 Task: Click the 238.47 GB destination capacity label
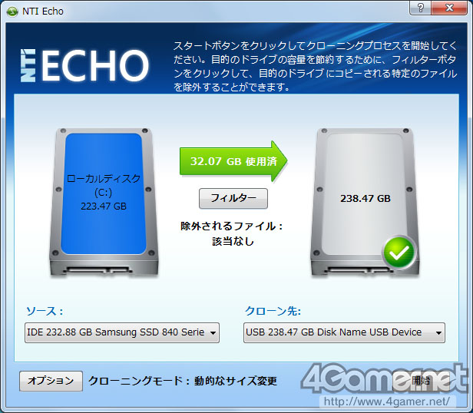[x=365, y=199]
